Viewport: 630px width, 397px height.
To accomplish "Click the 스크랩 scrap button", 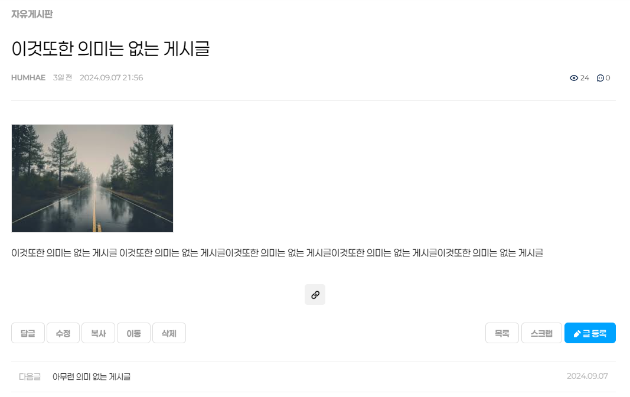I will [x=541, y=333].
